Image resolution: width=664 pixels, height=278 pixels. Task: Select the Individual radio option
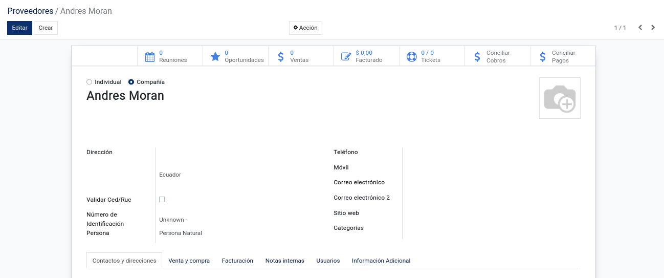coord(90,82)
